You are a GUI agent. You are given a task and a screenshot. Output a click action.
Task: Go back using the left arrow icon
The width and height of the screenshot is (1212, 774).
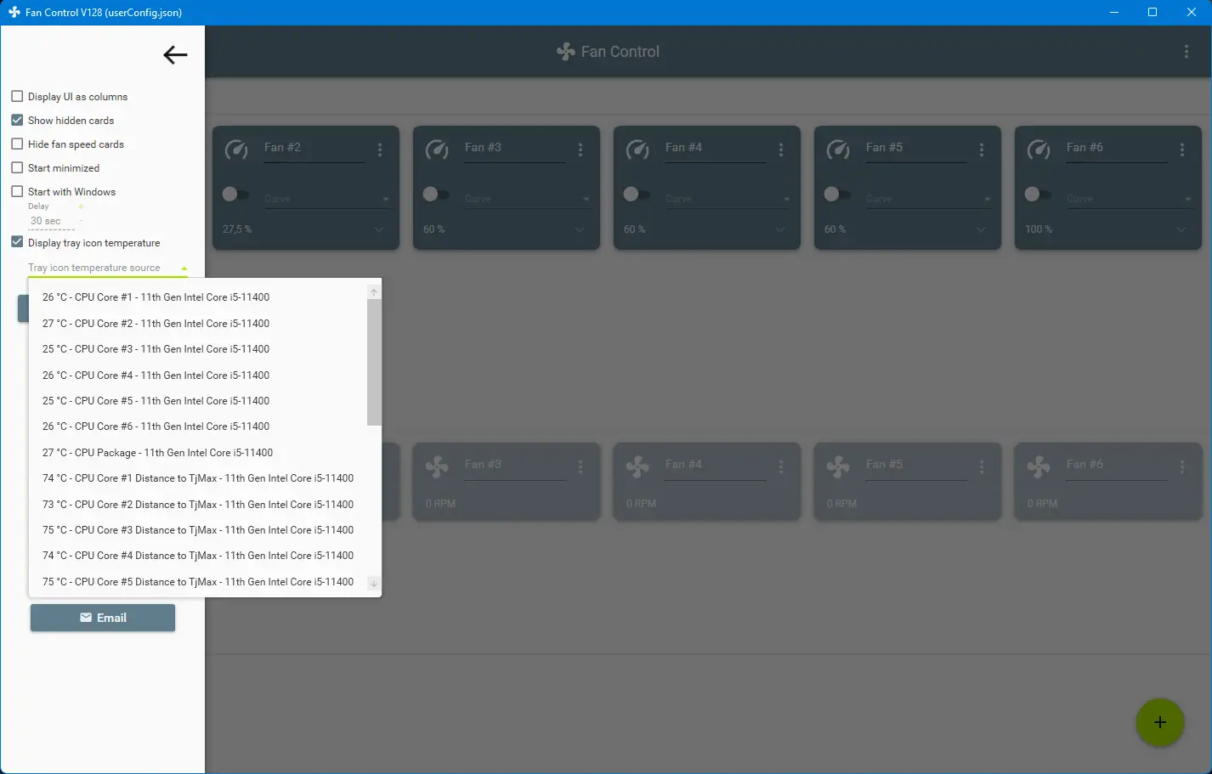[175, 55]
